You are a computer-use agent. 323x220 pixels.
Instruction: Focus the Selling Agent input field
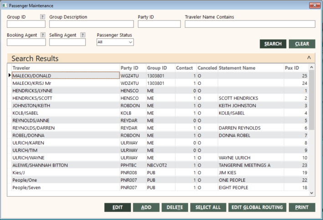tap(67, 42)
